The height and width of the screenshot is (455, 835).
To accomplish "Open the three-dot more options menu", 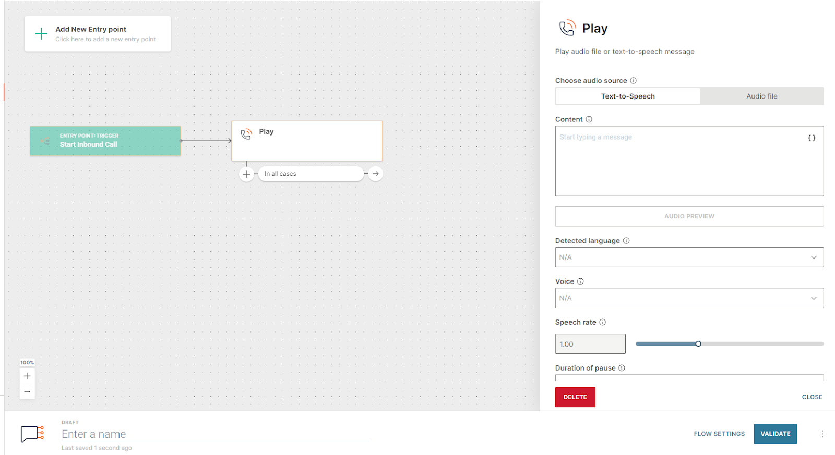I will (822, 434).
